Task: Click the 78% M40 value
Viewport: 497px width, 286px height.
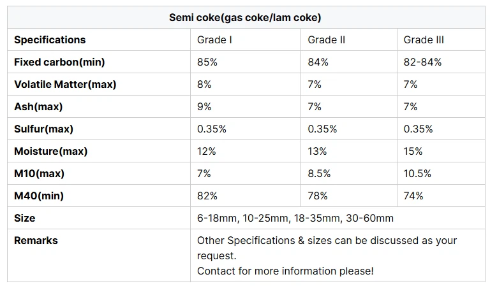Action: point(318,196)
